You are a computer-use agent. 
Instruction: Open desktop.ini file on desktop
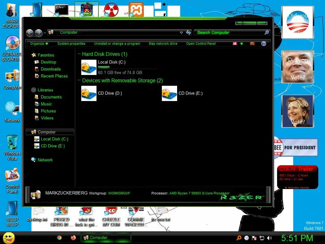point(37,214)
